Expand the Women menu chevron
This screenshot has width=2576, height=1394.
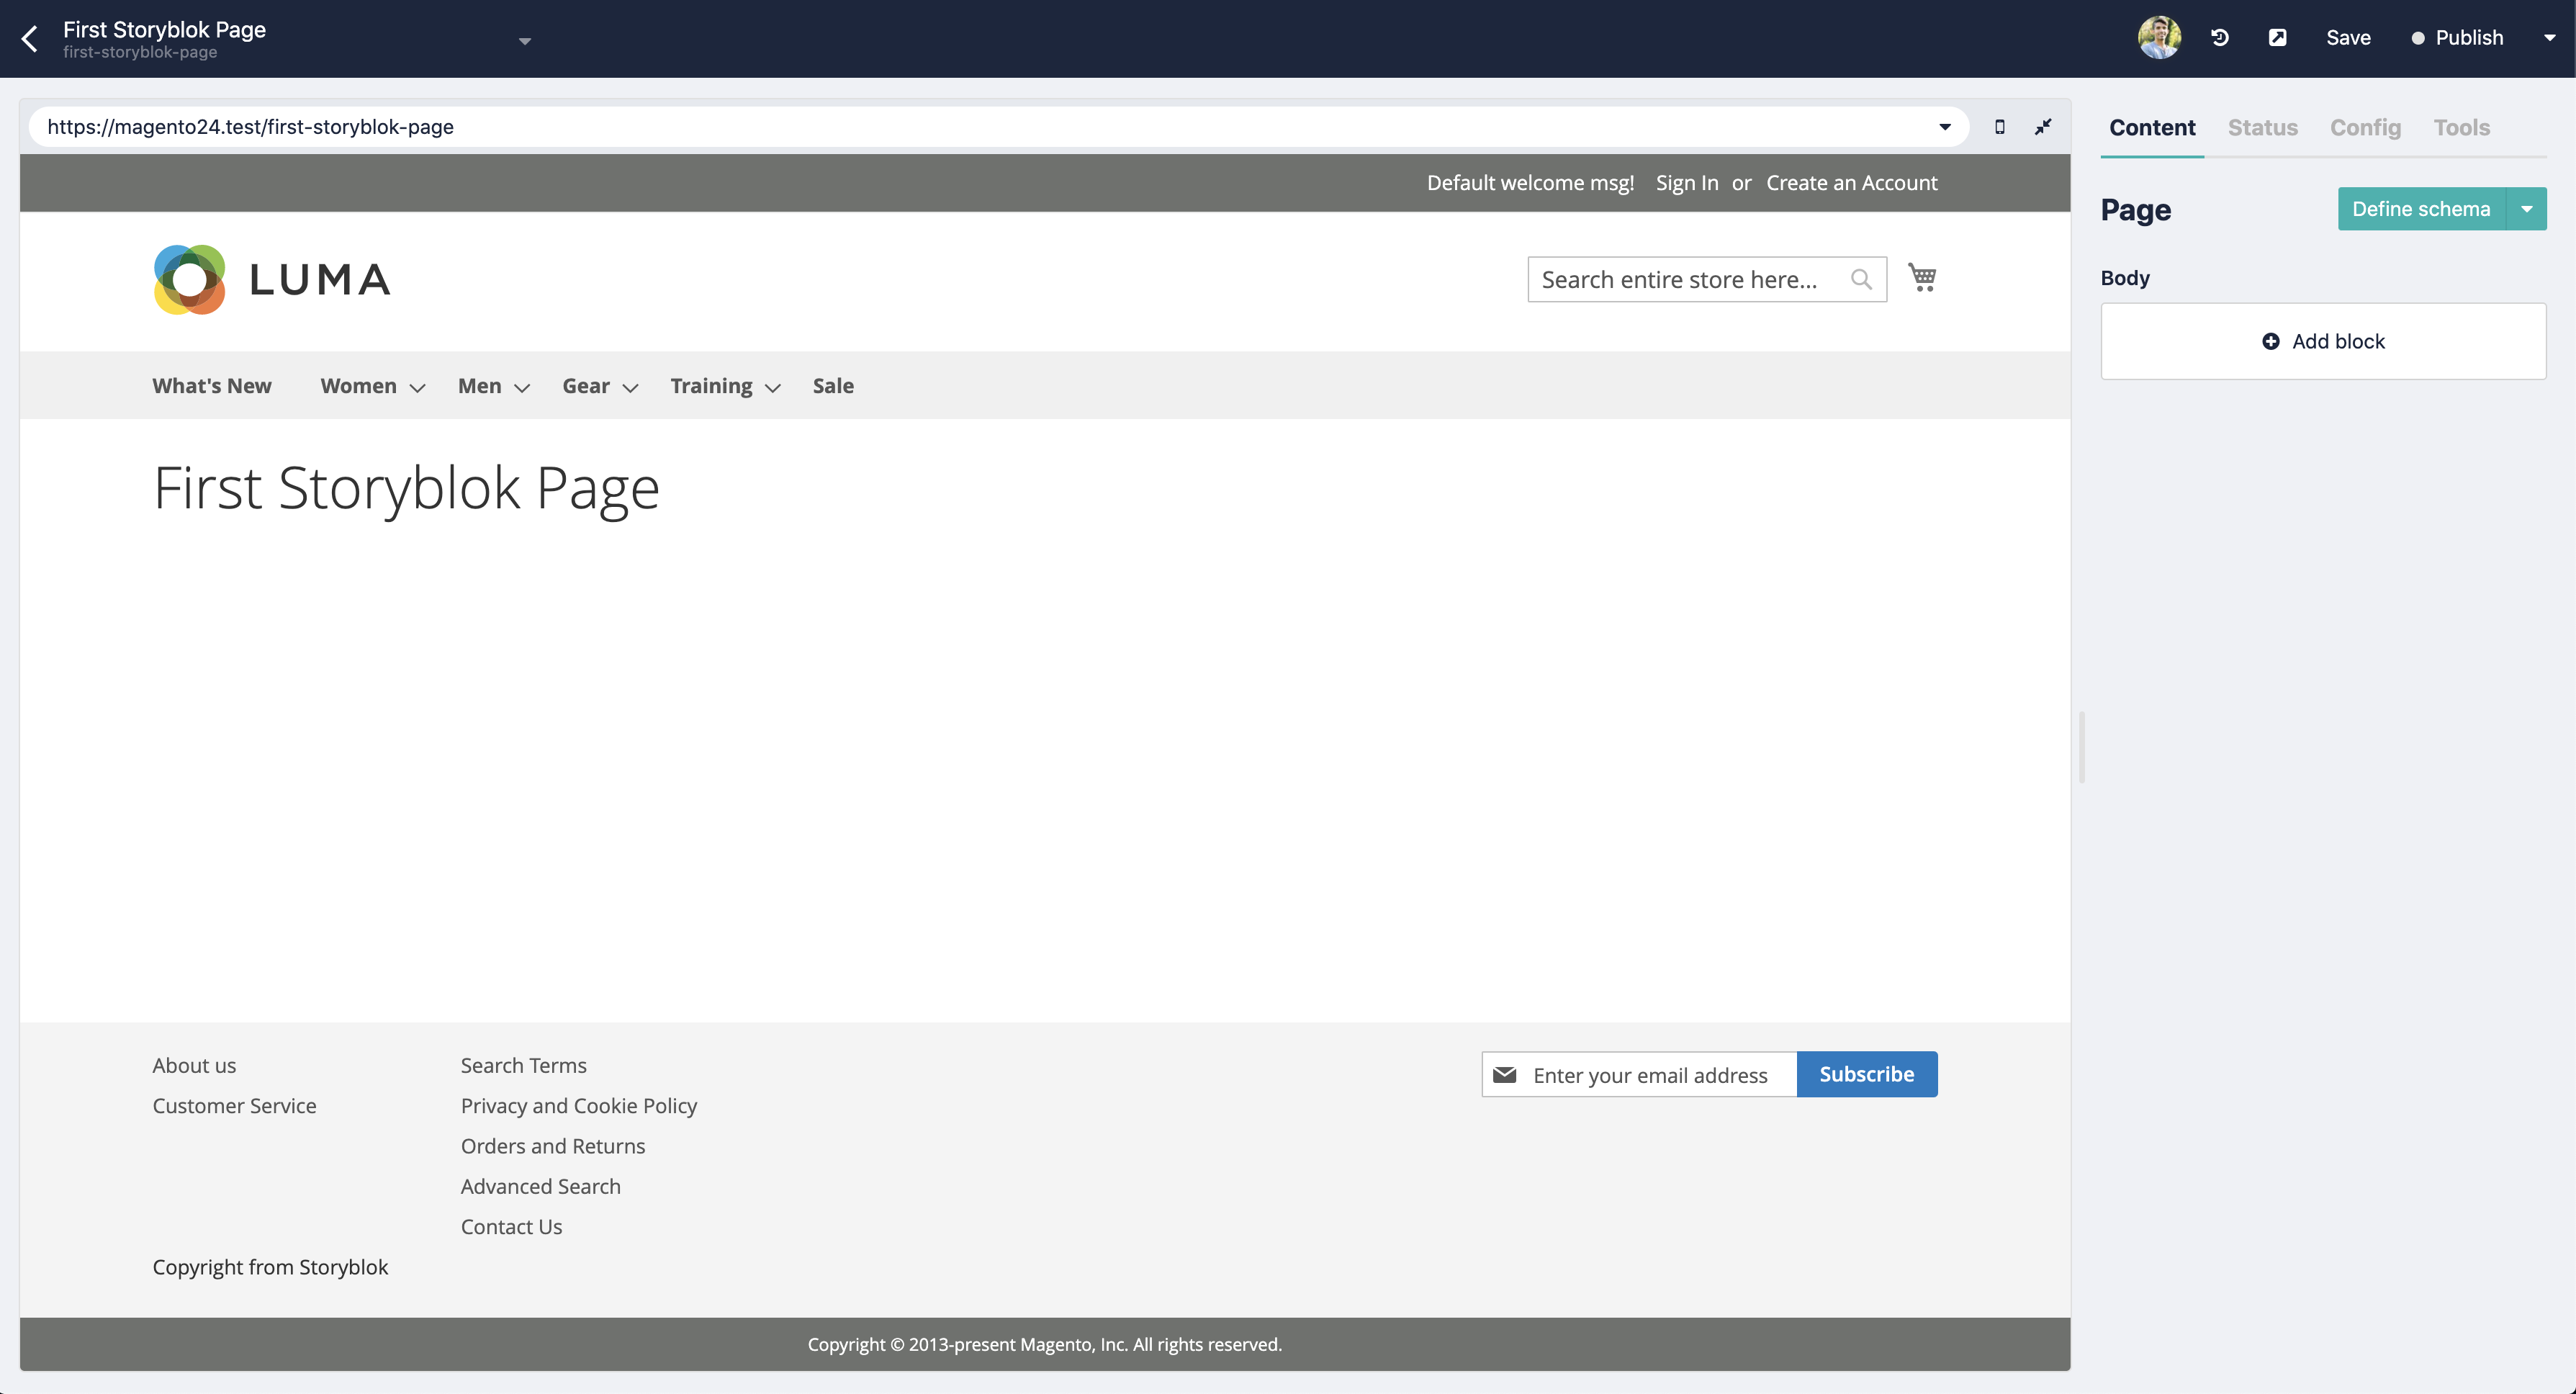(418, 388)
